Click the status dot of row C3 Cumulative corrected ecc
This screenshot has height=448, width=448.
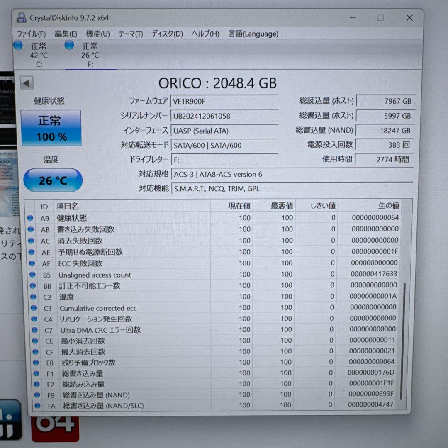tap(34, 308)
